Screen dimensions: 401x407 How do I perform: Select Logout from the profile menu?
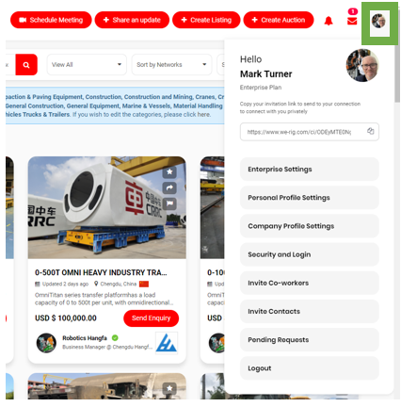coord(310,368)
